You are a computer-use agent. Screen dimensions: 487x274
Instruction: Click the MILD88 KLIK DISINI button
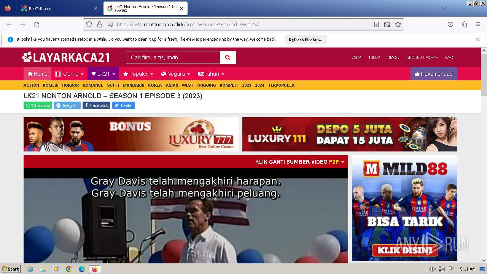pyautogui.click(x=404, y=250)
